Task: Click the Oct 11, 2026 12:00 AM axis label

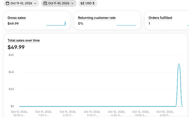Action: coord(19,113)
